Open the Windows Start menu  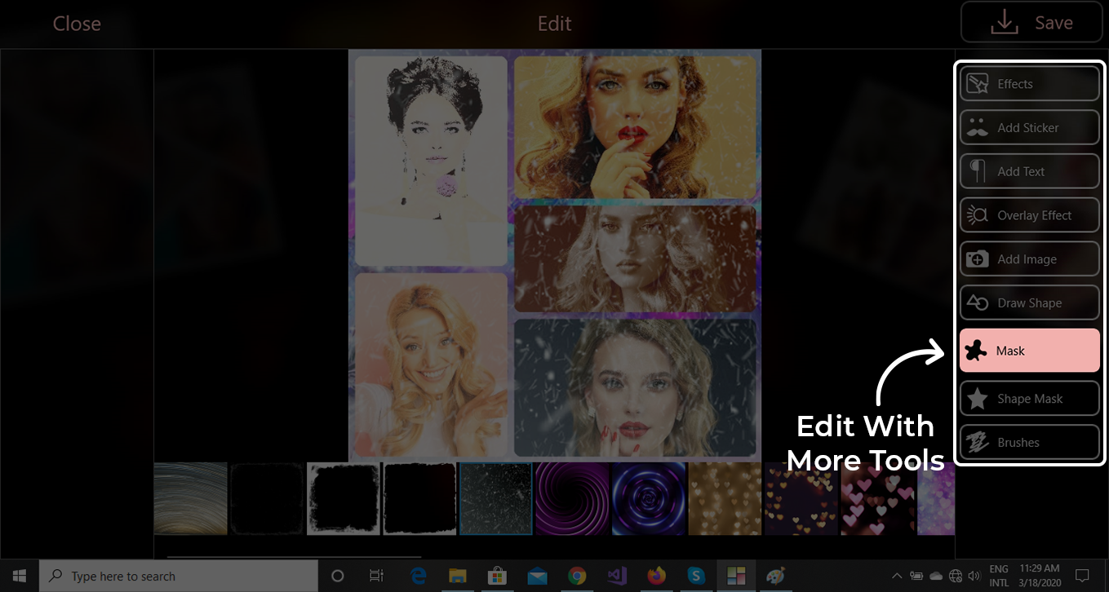(x=19, y=576)
